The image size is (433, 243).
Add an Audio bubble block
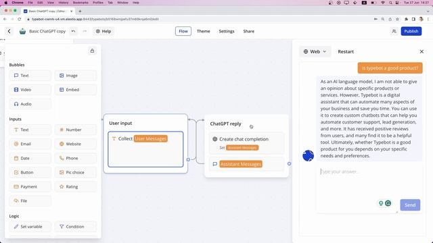pyautogui.click(x=30, y=104)
